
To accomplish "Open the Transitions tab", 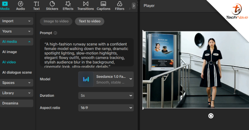I will [86, 6].
